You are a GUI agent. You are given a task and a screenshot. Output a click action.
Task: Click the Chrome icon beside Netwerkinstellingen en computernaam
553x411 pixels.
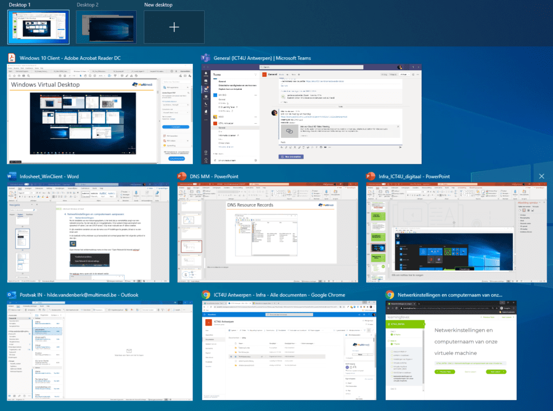[x=390, y=294]
